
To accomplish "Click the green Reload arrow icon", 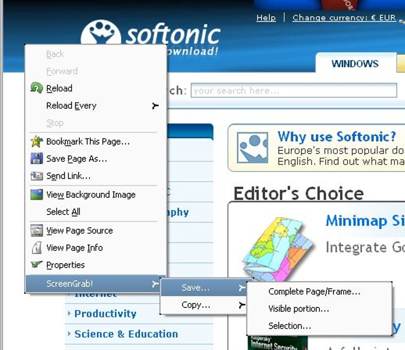I will (37, 88).
